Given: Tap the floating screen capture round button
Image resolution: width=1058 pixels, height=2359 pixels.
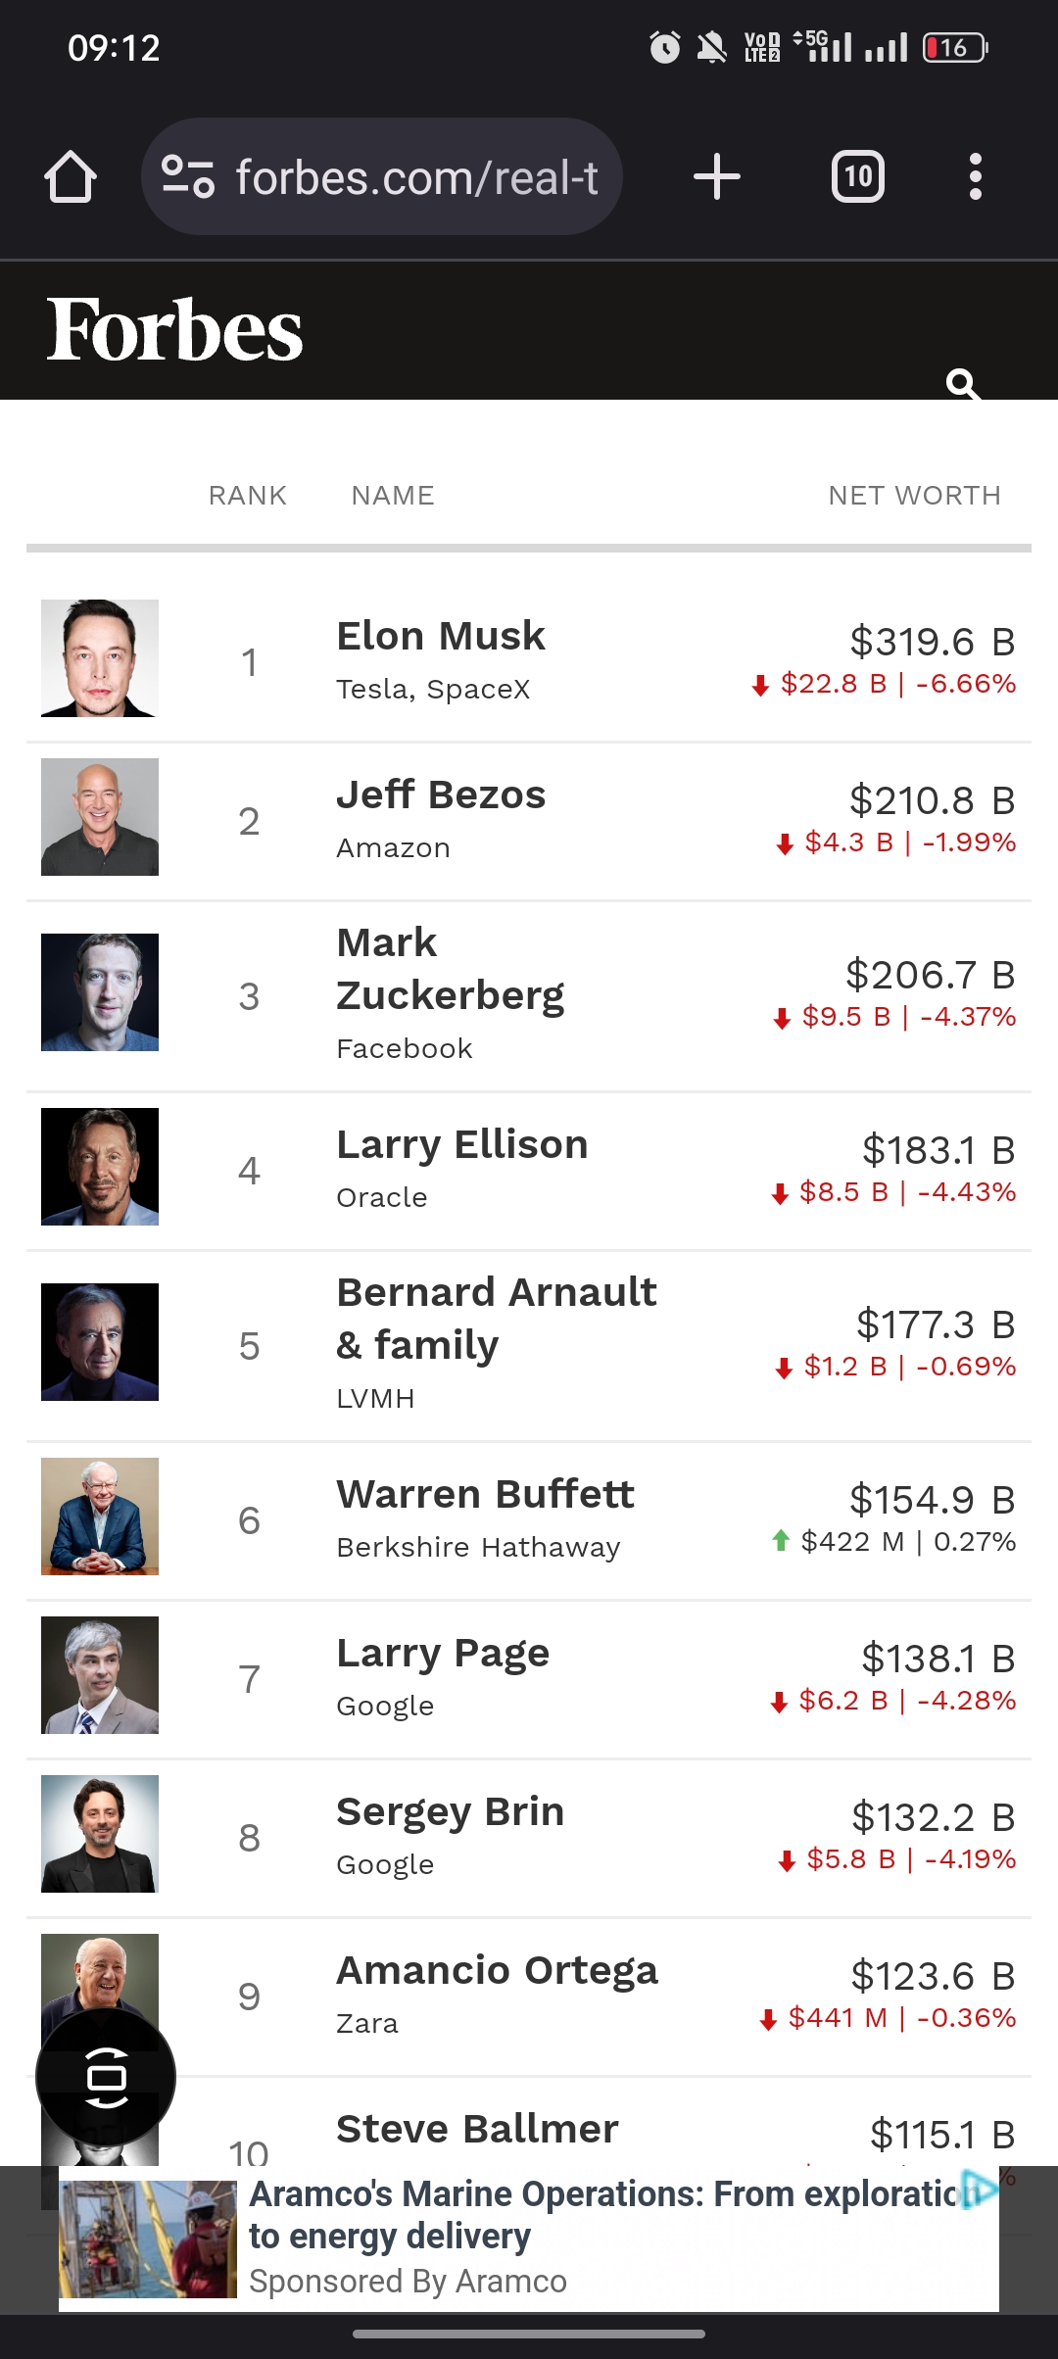Looking at the screenshot, I should coord(106,2077).
